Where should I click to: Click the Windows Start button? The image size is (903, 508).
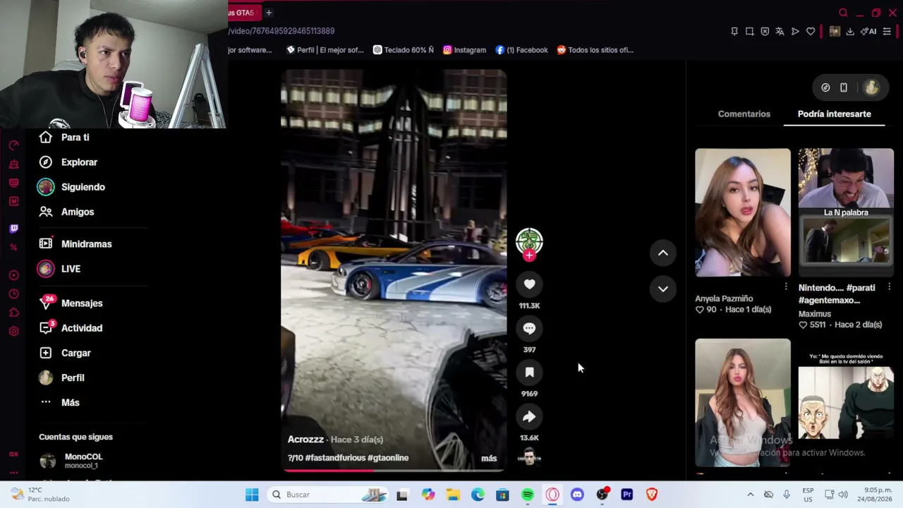pos(252,495)
